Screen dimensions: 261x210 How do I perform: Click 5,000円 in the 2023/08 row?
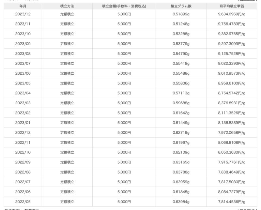124,54
